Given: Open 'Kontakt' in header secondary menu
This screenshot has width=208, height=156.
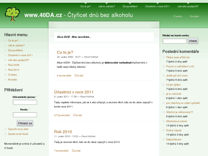Looking at the screenshot, I should (x=194, y=16).
